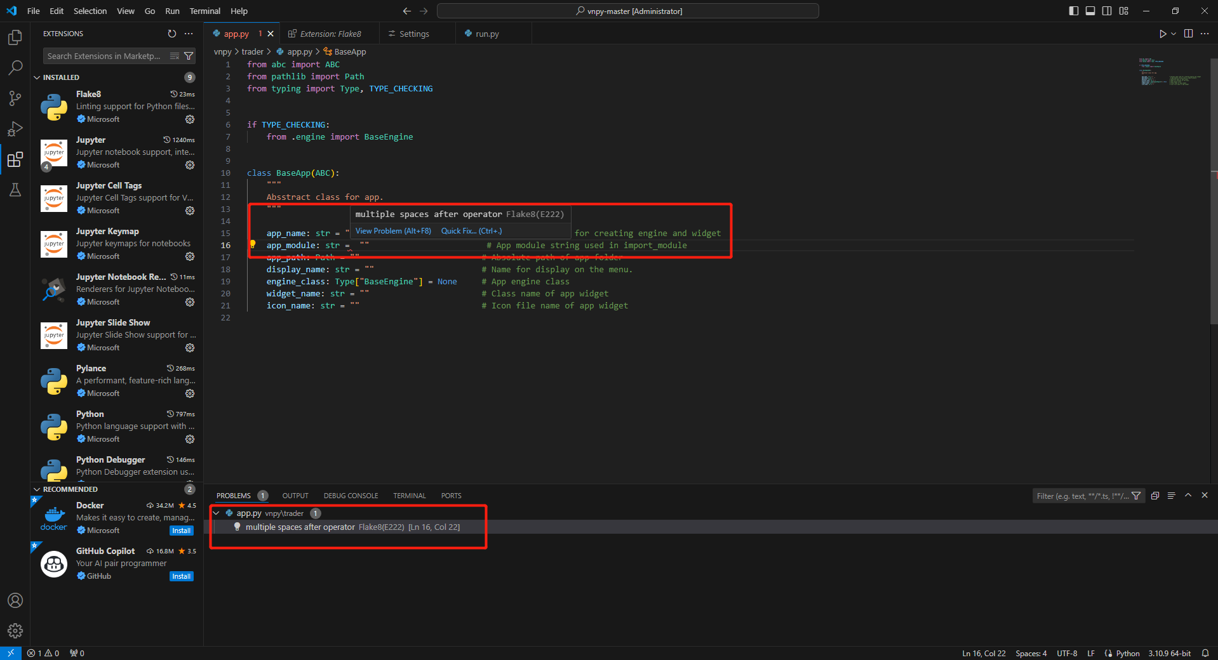Click View Problem link in hover
1218x660 pixels.
[393, 231]
